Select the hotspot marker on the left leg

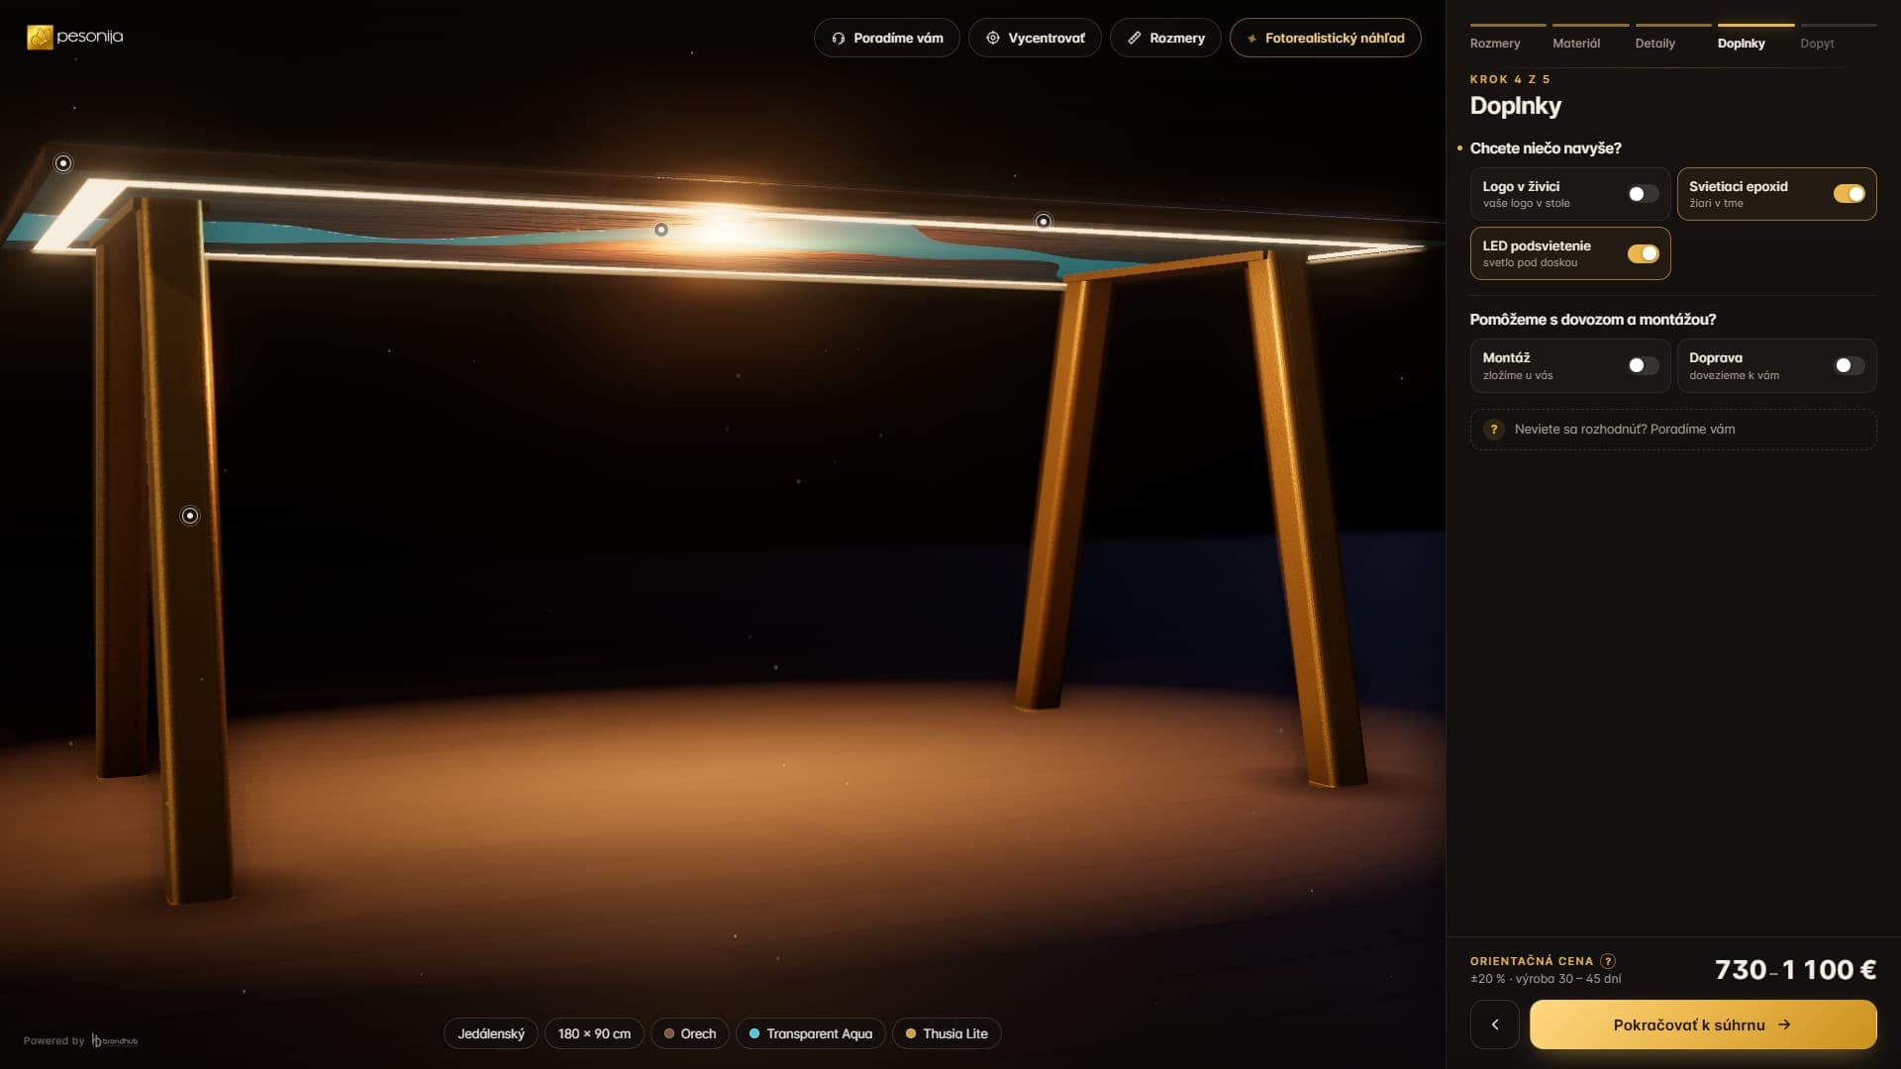(190, 516)
